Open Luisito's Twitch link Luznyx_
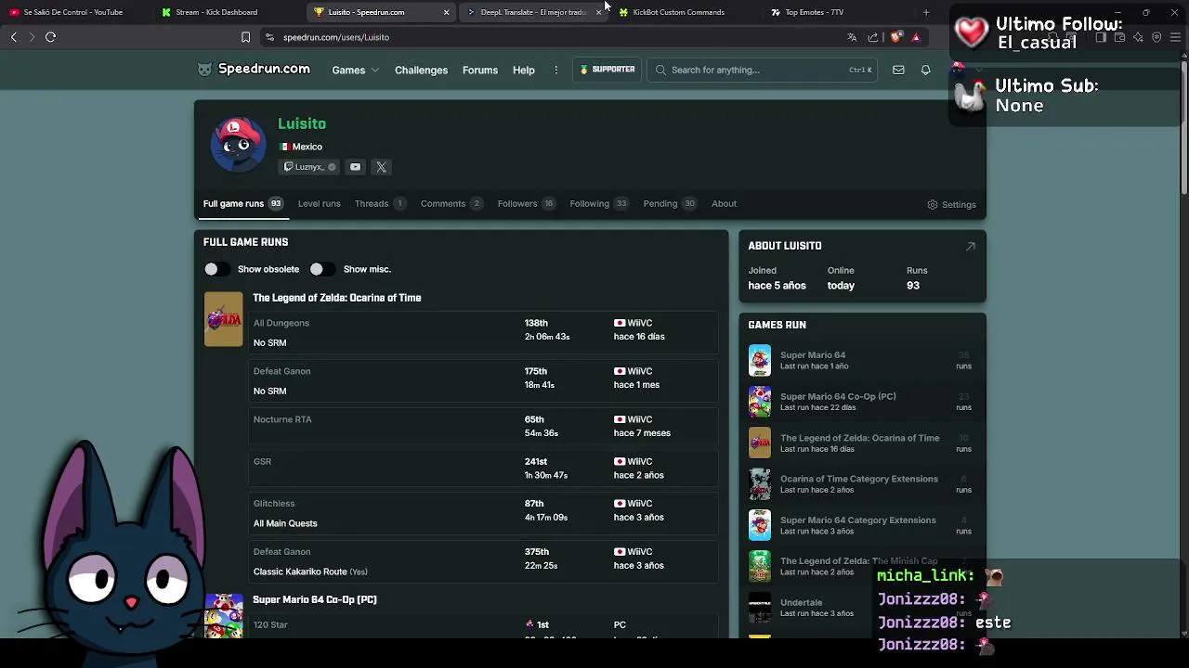Image resolution: width=1189 pixels, height=668 pixels. pyautogui.click(x=310, y=167)
